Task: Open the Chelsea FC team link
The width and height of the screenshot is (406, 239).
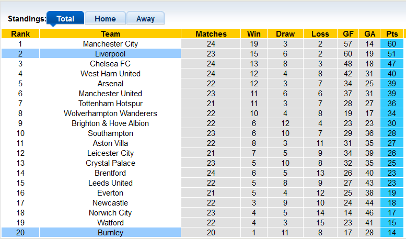Action: (110, 63)
